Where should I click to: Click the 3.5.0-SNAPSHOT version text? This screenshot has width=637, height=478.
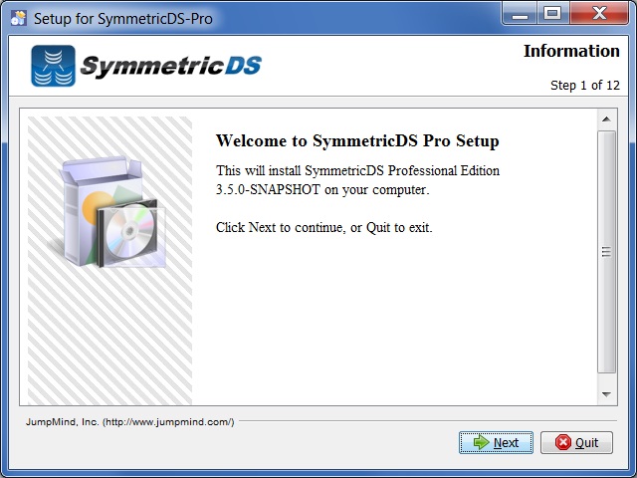click(x=268, y=189)
